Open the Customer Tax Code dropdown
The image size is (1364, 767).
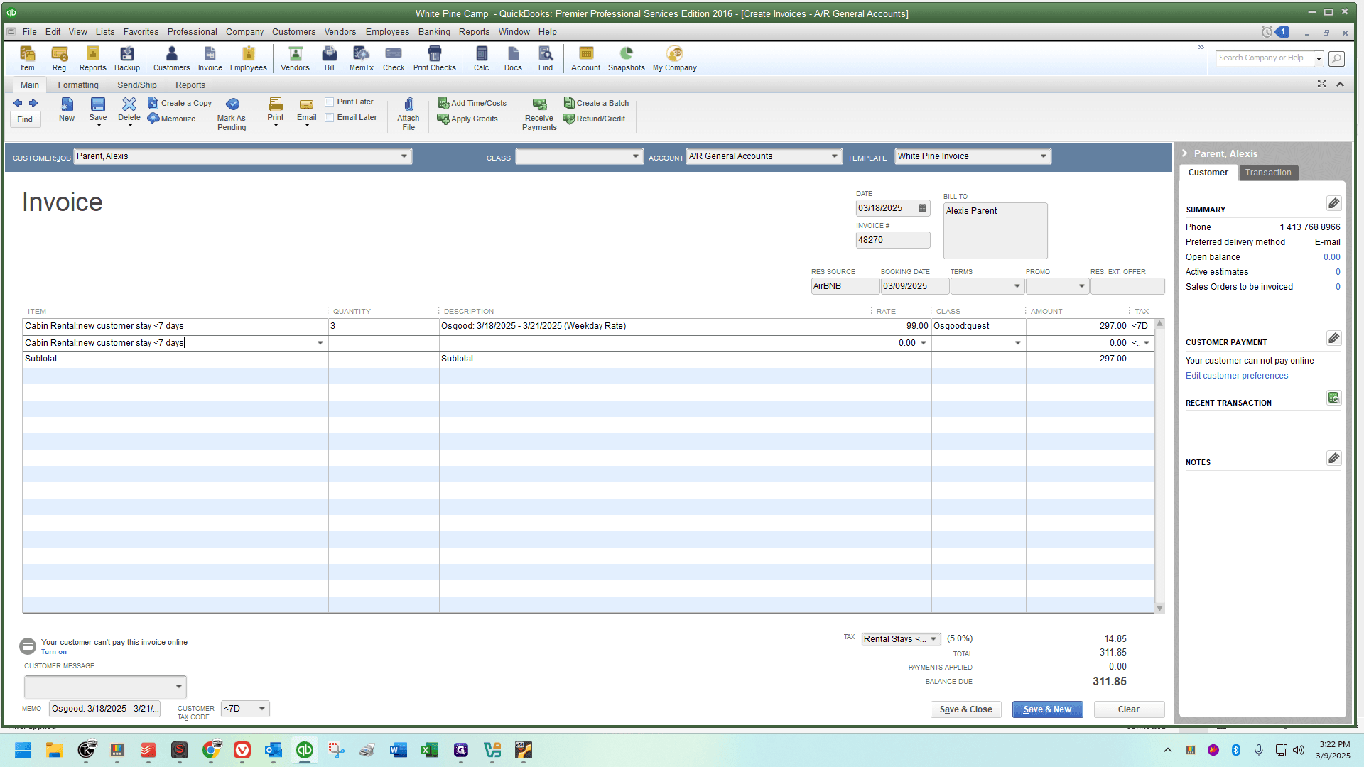(262, 709)
